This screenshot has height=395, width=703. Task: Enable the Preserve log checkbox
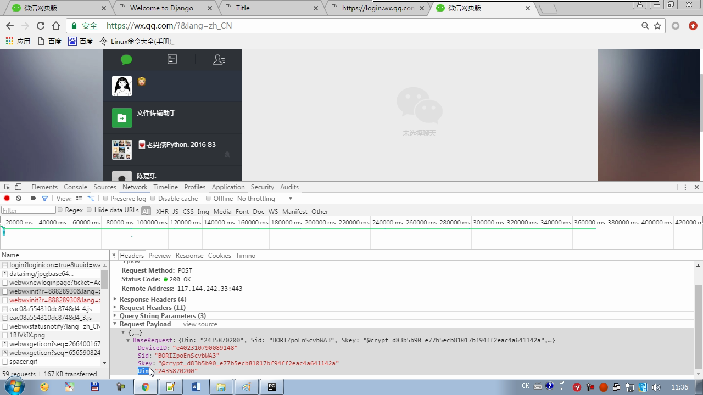click(105, 199)
